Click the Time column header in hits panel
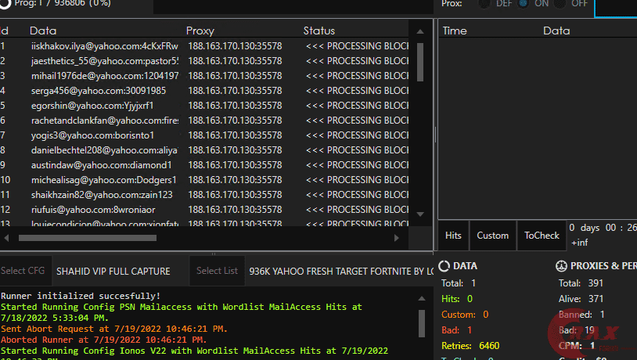This screenshot has width=637, height=360. [455, 31]
